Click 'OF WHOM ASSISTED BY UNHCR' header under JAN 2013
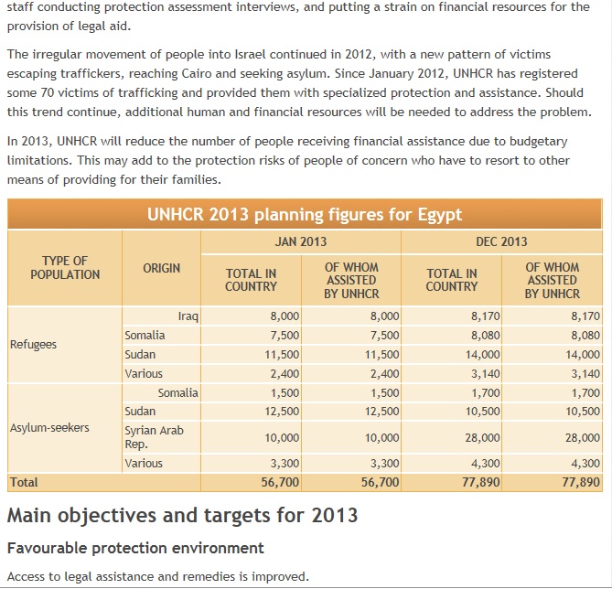Screen dimensions: 612x589 [x=351, y=280]
